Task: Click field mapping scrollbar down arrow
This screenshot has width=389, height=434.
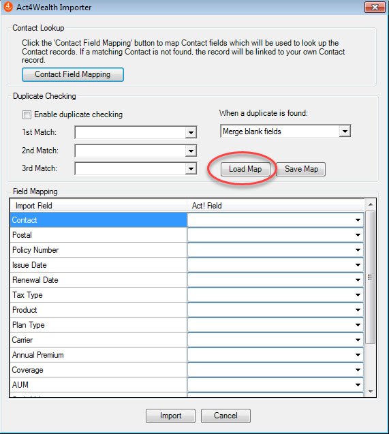Action: 371,392
